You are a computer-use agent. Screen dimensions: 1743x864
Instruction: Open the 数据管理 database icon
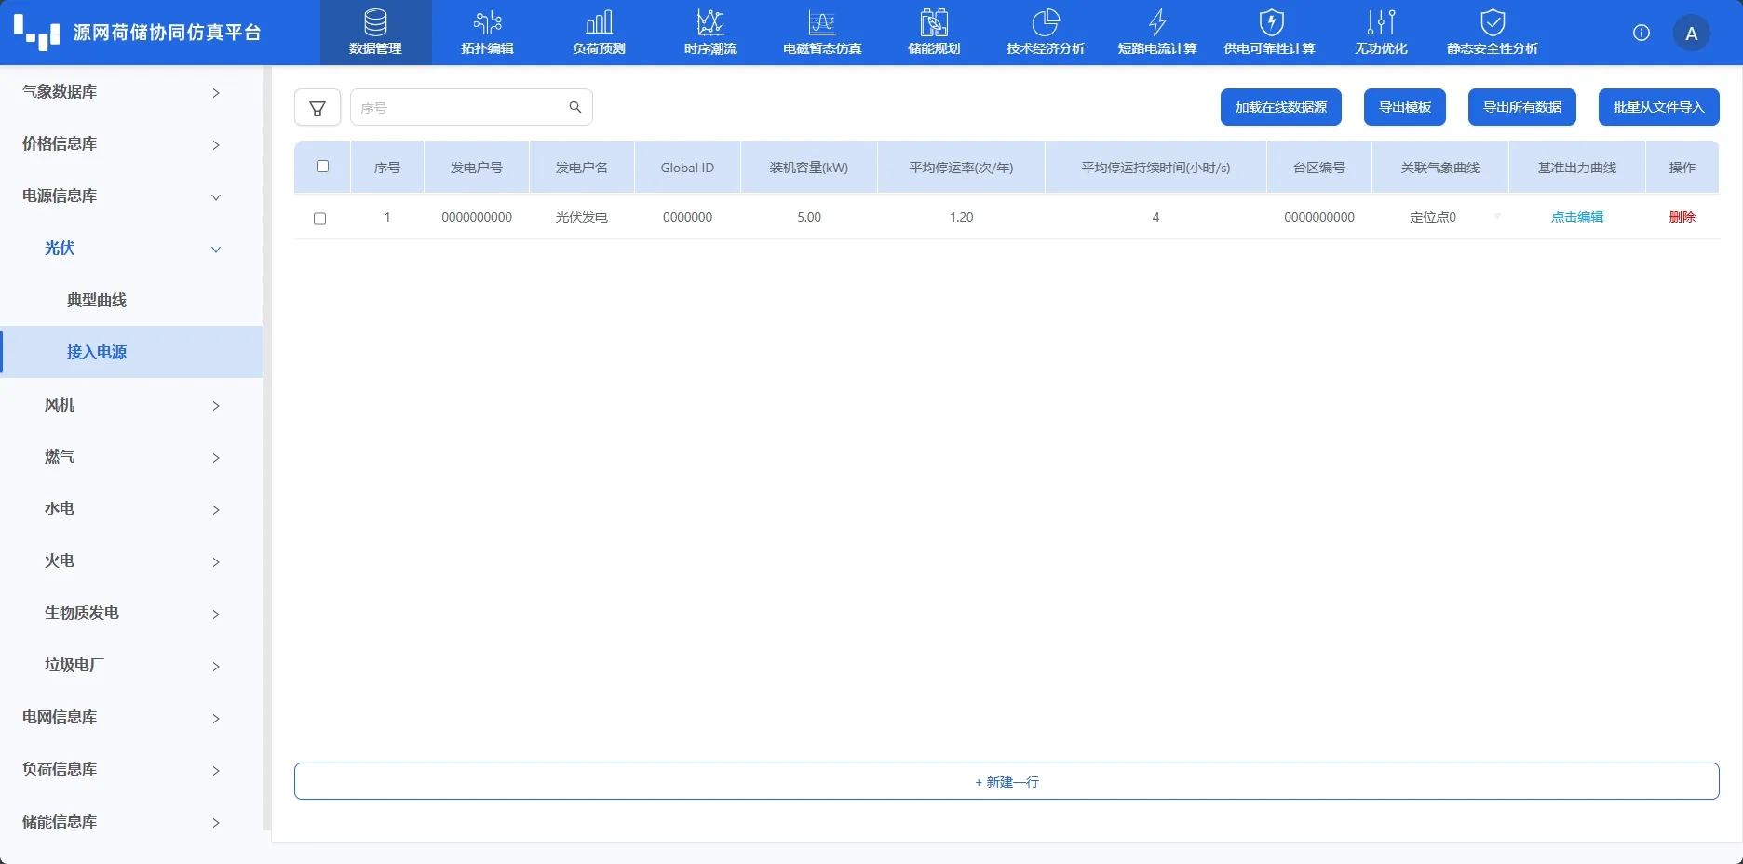point(375,22)
